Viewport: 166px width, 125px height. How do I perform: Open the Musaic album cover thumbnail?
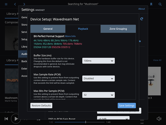point(11,81)
